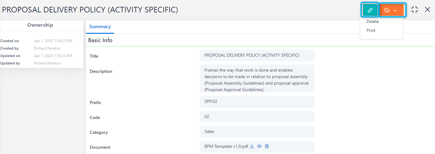Click the Category field showing Sales
This screenshot has width=435, height=154.
pos(257,132)
